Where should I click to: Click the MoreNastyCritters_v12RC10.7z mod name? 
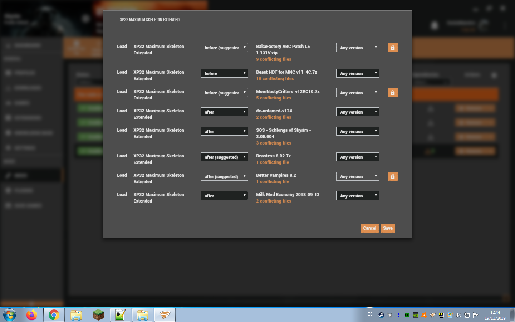pos(288,92)
